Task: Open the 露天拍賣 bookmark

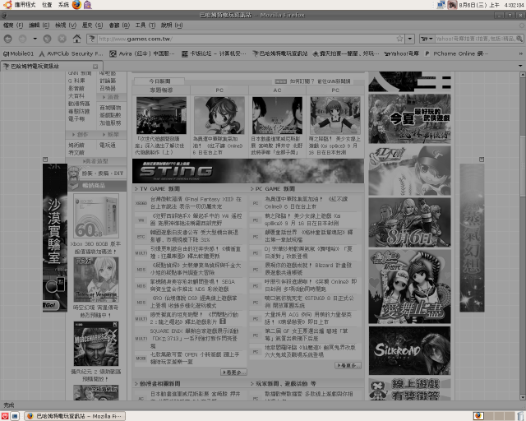Action: point(345,53)
